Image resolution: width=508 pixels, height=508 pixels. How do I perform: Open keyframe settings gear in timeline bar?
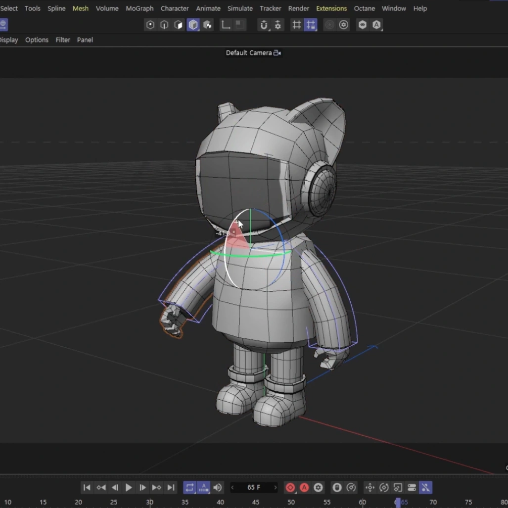tap(318, 487)
